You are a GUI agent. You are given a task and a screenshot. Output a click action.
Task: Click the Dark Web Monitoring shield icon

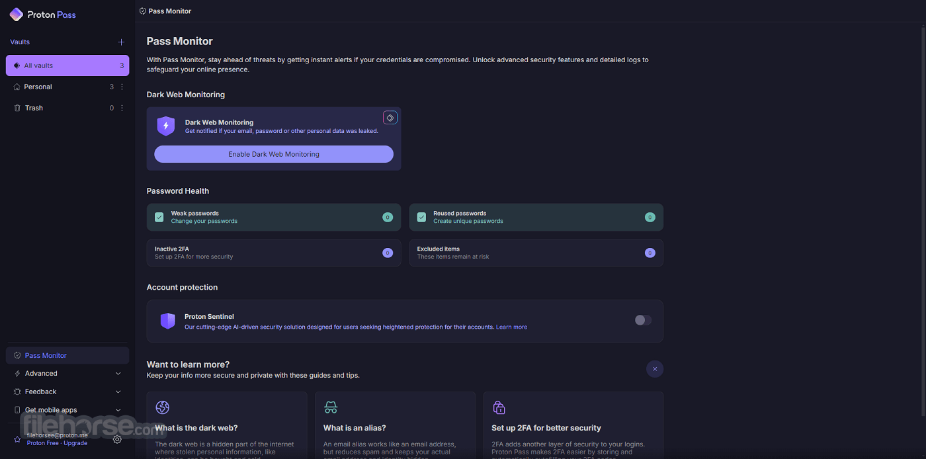pos(166,126)
